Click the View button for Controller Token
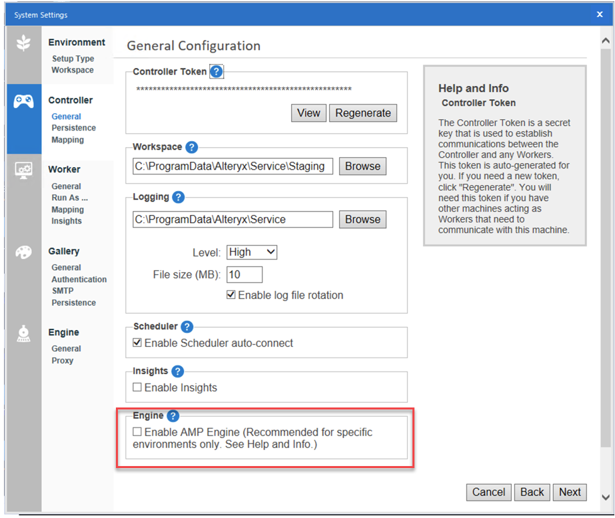The width and height of the screenshot is (615, 518). click(x=308, y=113)
